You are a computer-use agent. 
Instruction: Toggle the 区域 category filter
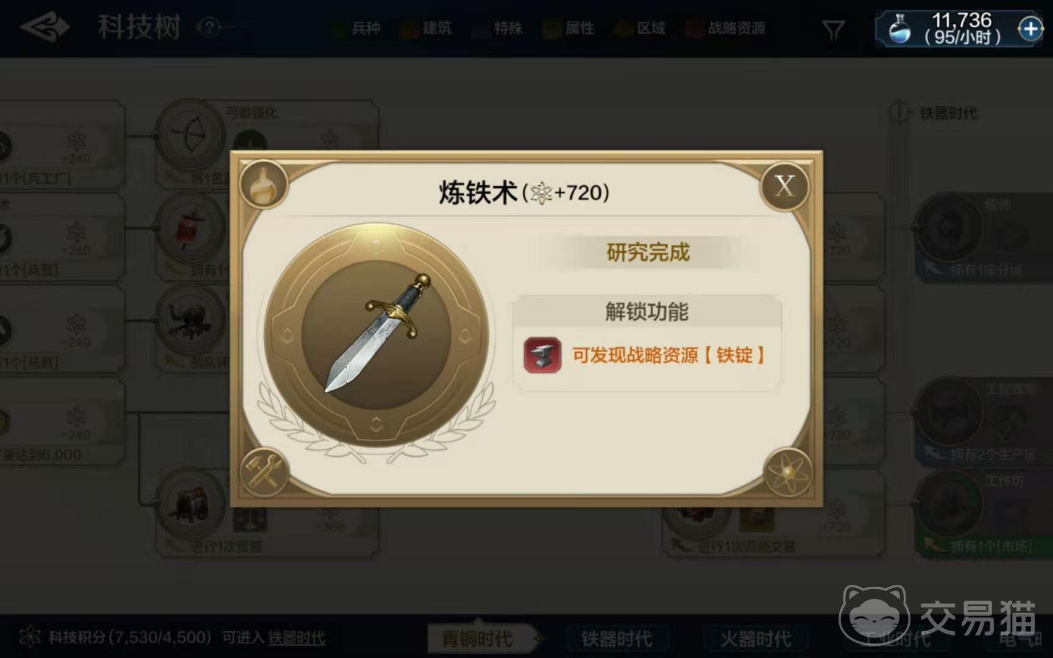(640, 28)
